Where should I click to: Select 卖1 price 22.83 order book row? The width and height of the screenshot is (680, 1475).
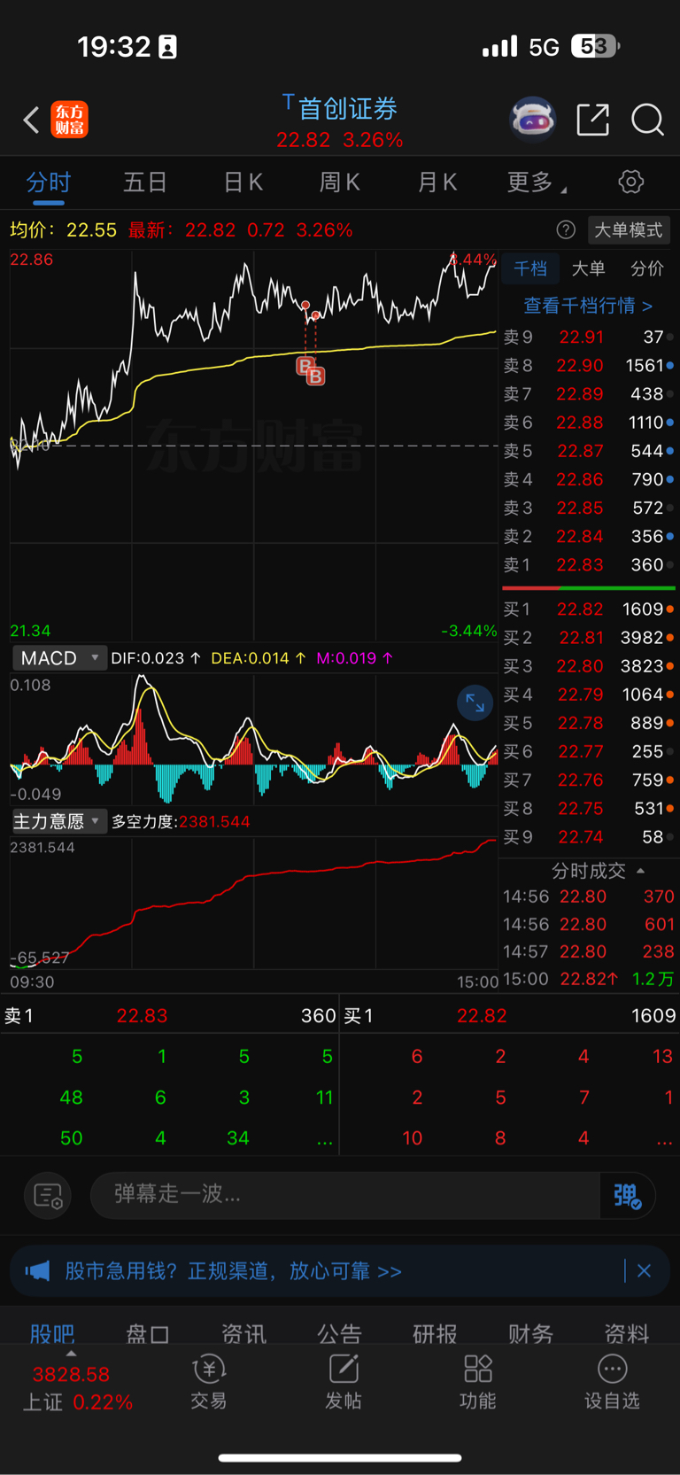tap(589, 564)
